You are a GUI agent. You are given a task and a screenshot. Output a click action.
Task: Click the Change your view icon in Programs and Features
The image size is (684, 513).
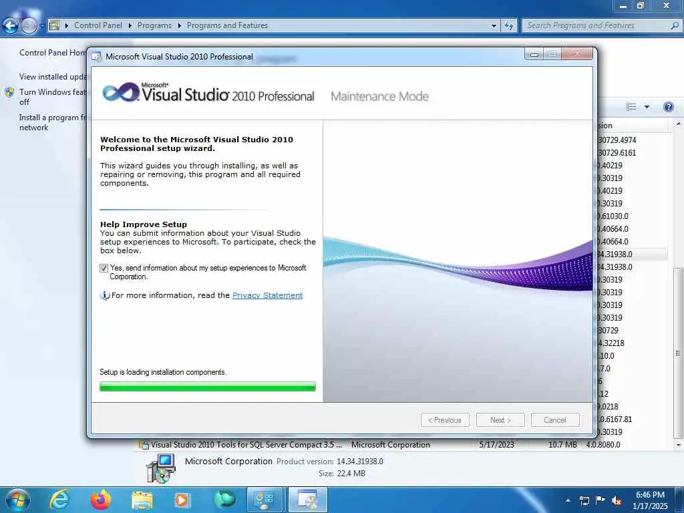pyautogui.click(x=631, y=107)
